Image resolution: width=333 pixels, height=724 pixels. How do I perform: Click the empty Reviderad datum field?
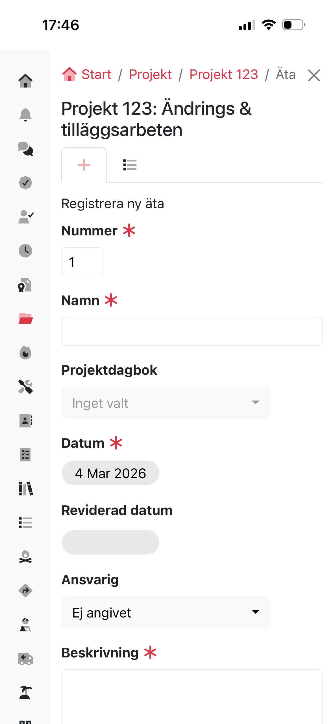pyautogui.click(x=110, y=542)
